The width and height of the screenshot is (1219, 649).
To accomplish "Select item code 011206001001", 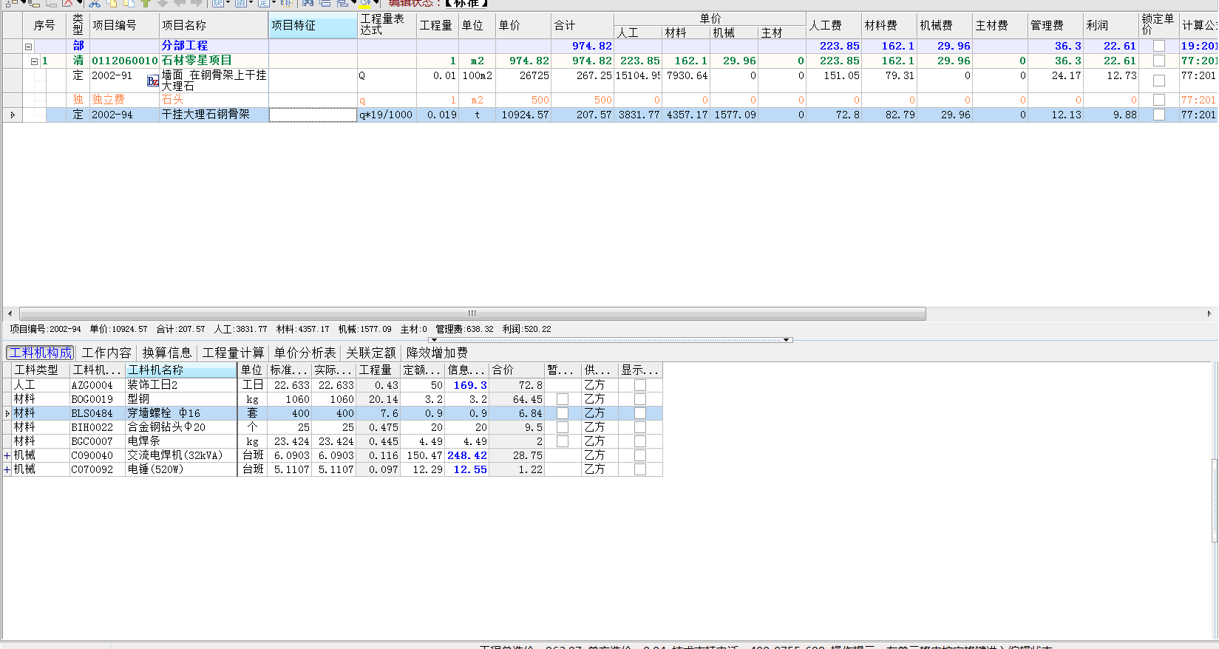I will pos(124,61).
